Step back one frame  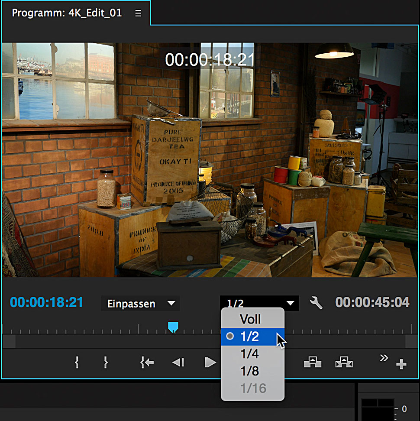pos(178,363)
